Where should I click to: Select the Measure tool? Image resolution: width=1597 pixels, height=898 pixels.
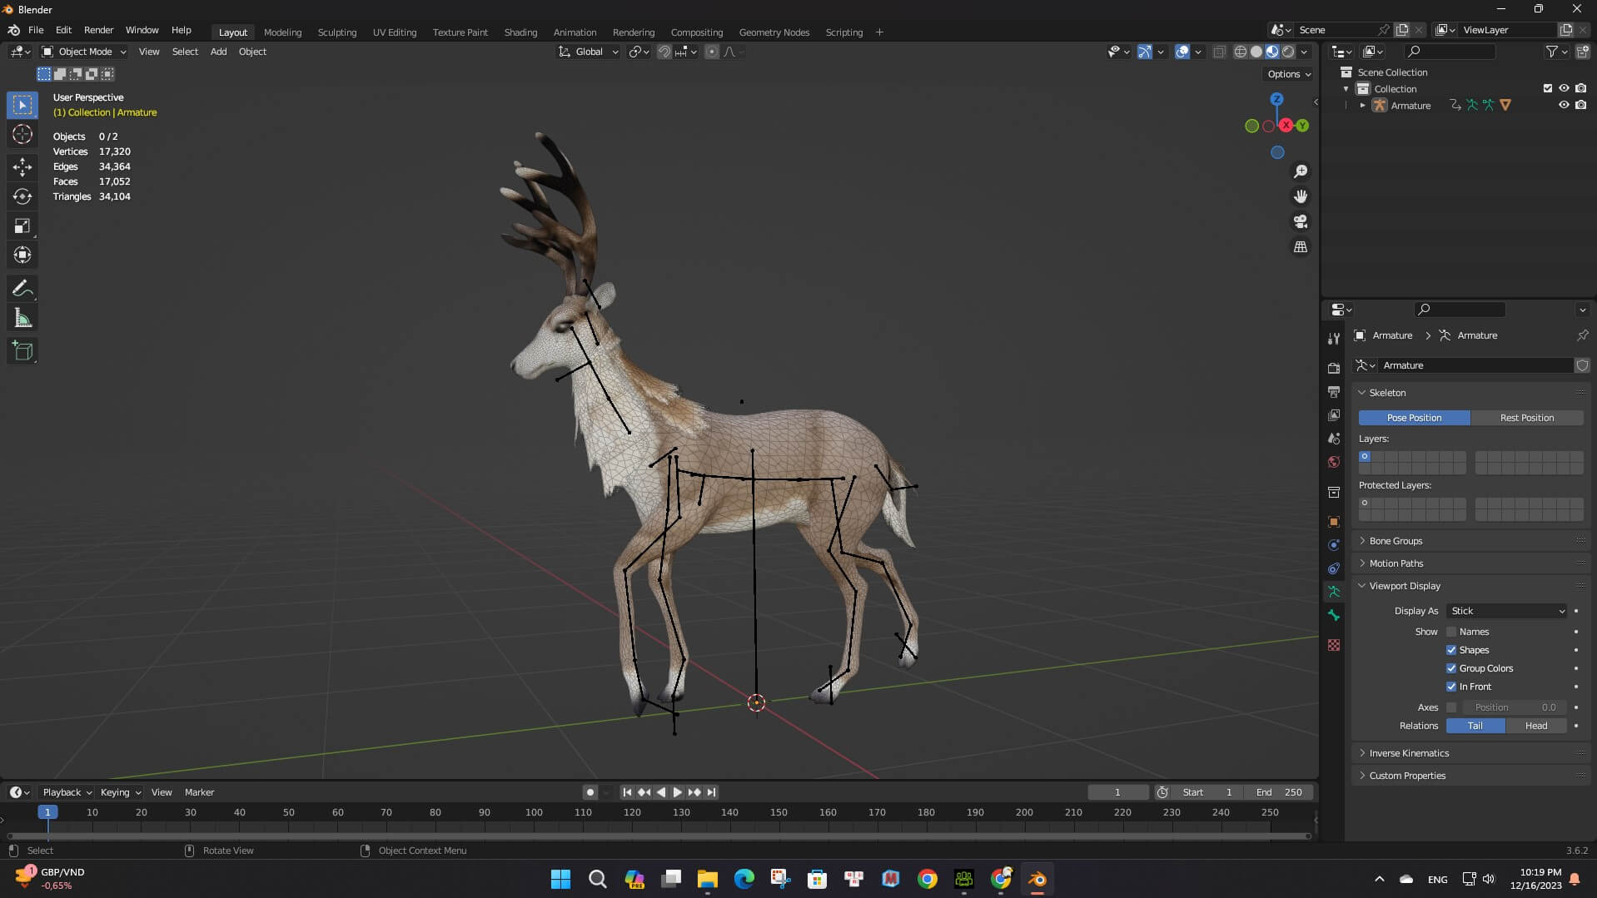point(22,318)
